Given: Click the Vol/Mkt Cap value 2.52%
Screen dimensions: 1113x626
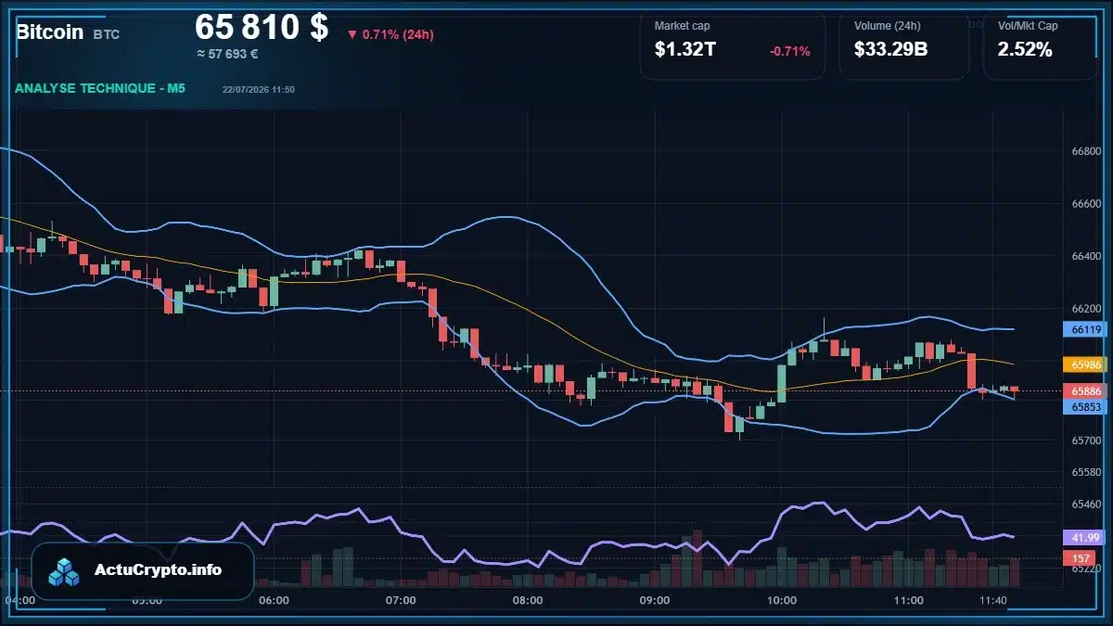Looking at the screenshot, I should coord(1025,50).
